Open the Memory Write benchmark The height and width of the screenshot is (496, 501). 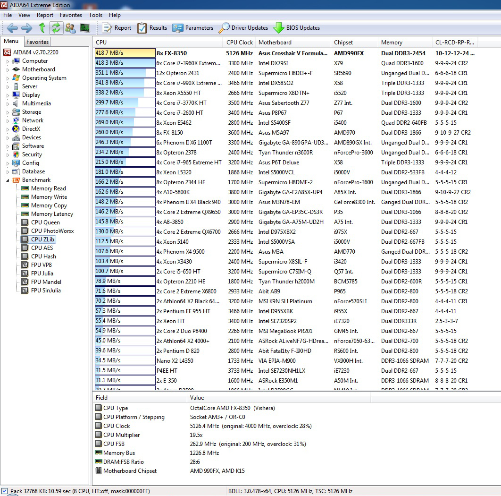pyautogui.click(x=49, y=197)
